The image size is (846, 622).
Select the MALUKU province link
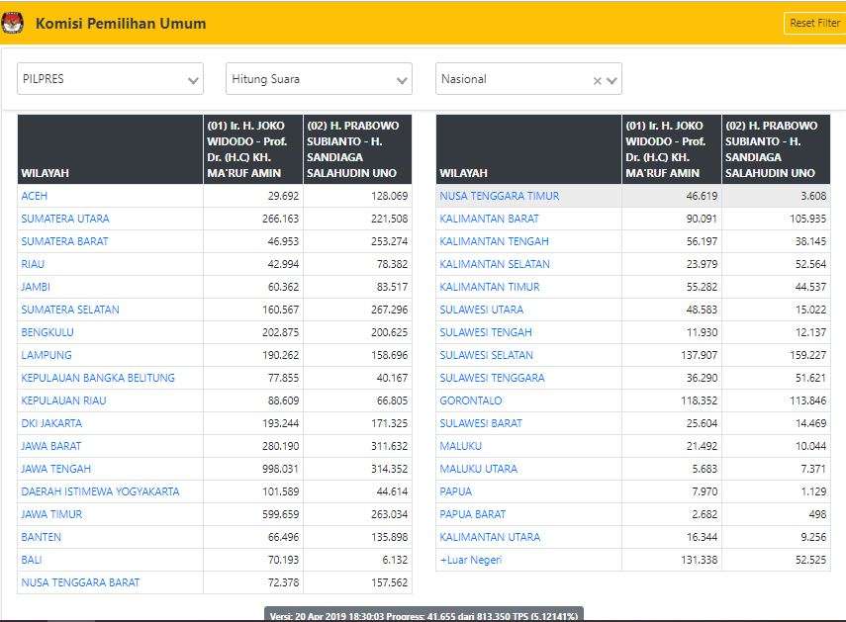click(461, 446)
